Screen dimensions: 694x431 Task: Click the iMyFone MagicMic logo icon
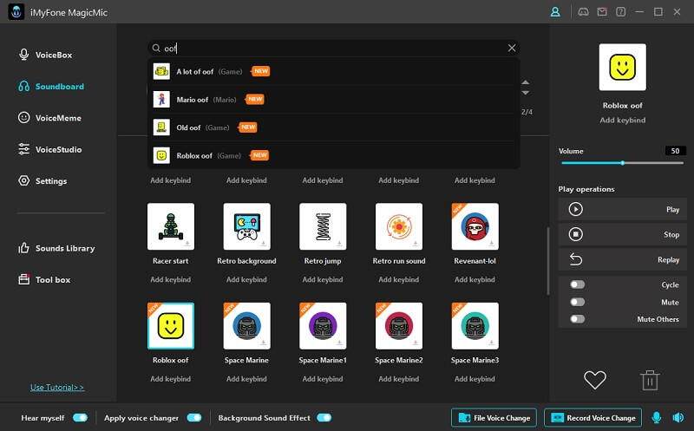tap(16, 12)
